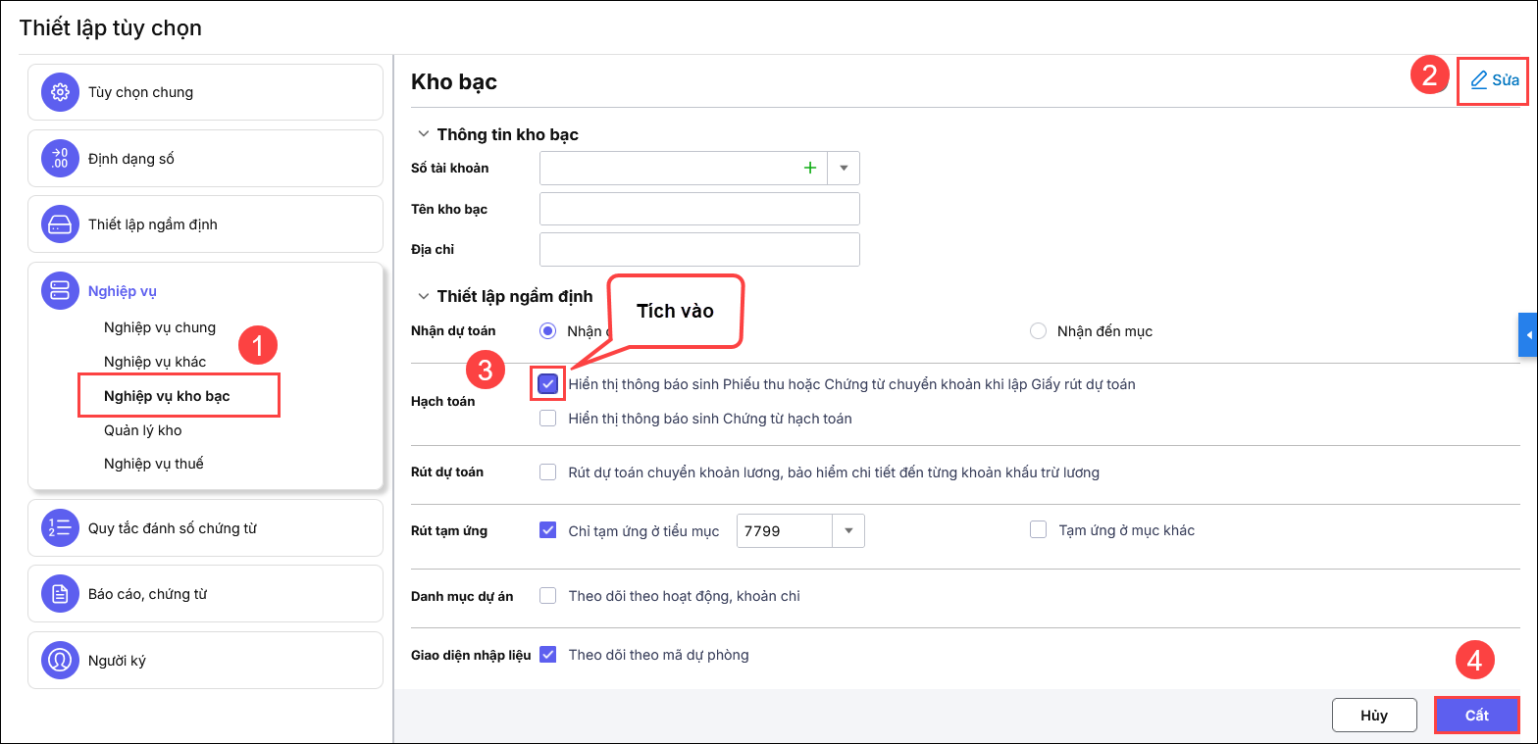
Task: Click the Người ký person icon
Action: tap(60, 661)
